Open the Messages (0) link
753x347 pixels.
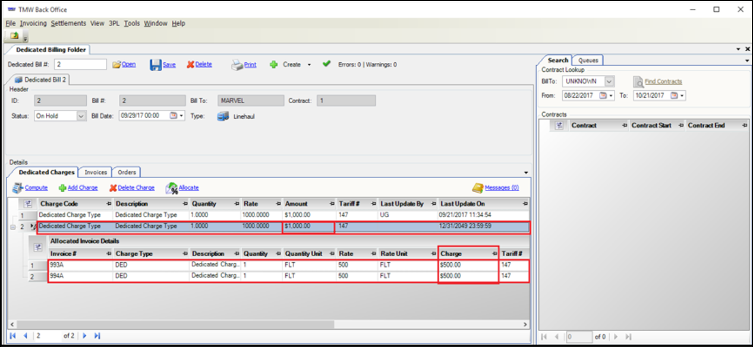pos(501,188)
